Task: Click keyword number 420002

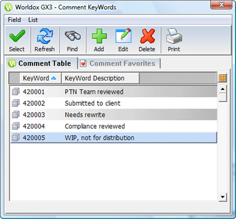Action: (34, 103)
